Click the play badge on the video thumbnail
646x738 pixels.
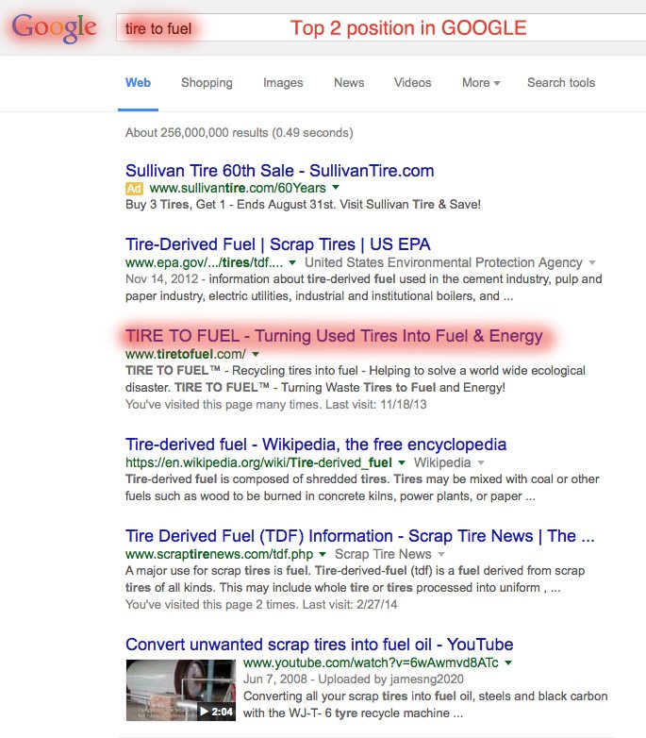coord(215,712)
